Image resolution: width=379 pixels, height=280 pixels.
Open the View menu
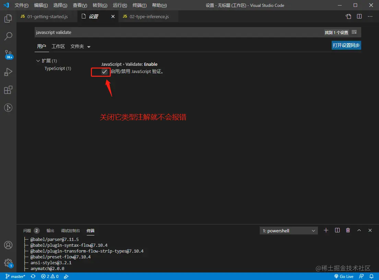pyautogui.click(x=80, y=5)
